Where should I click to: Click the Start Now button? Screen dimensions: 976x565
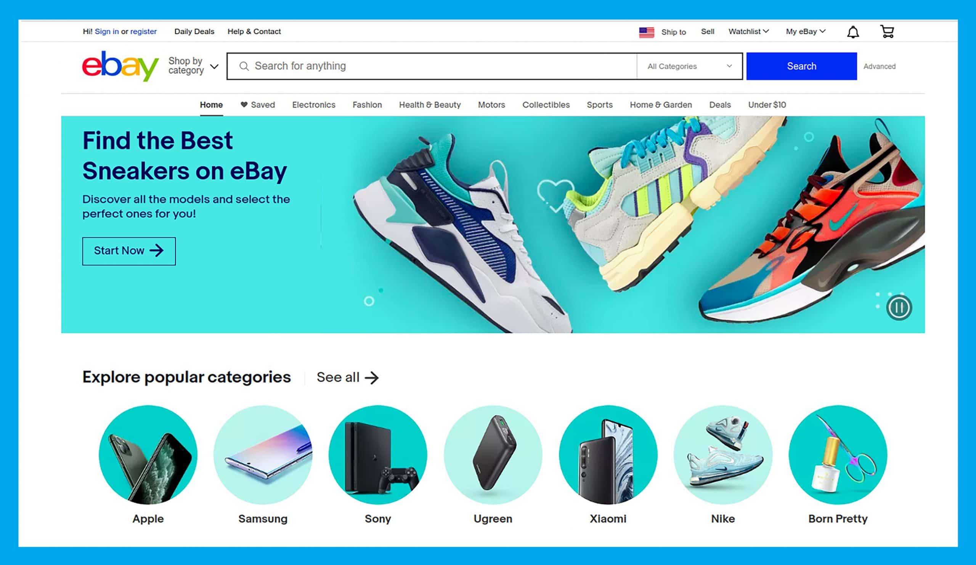(128, 250)
